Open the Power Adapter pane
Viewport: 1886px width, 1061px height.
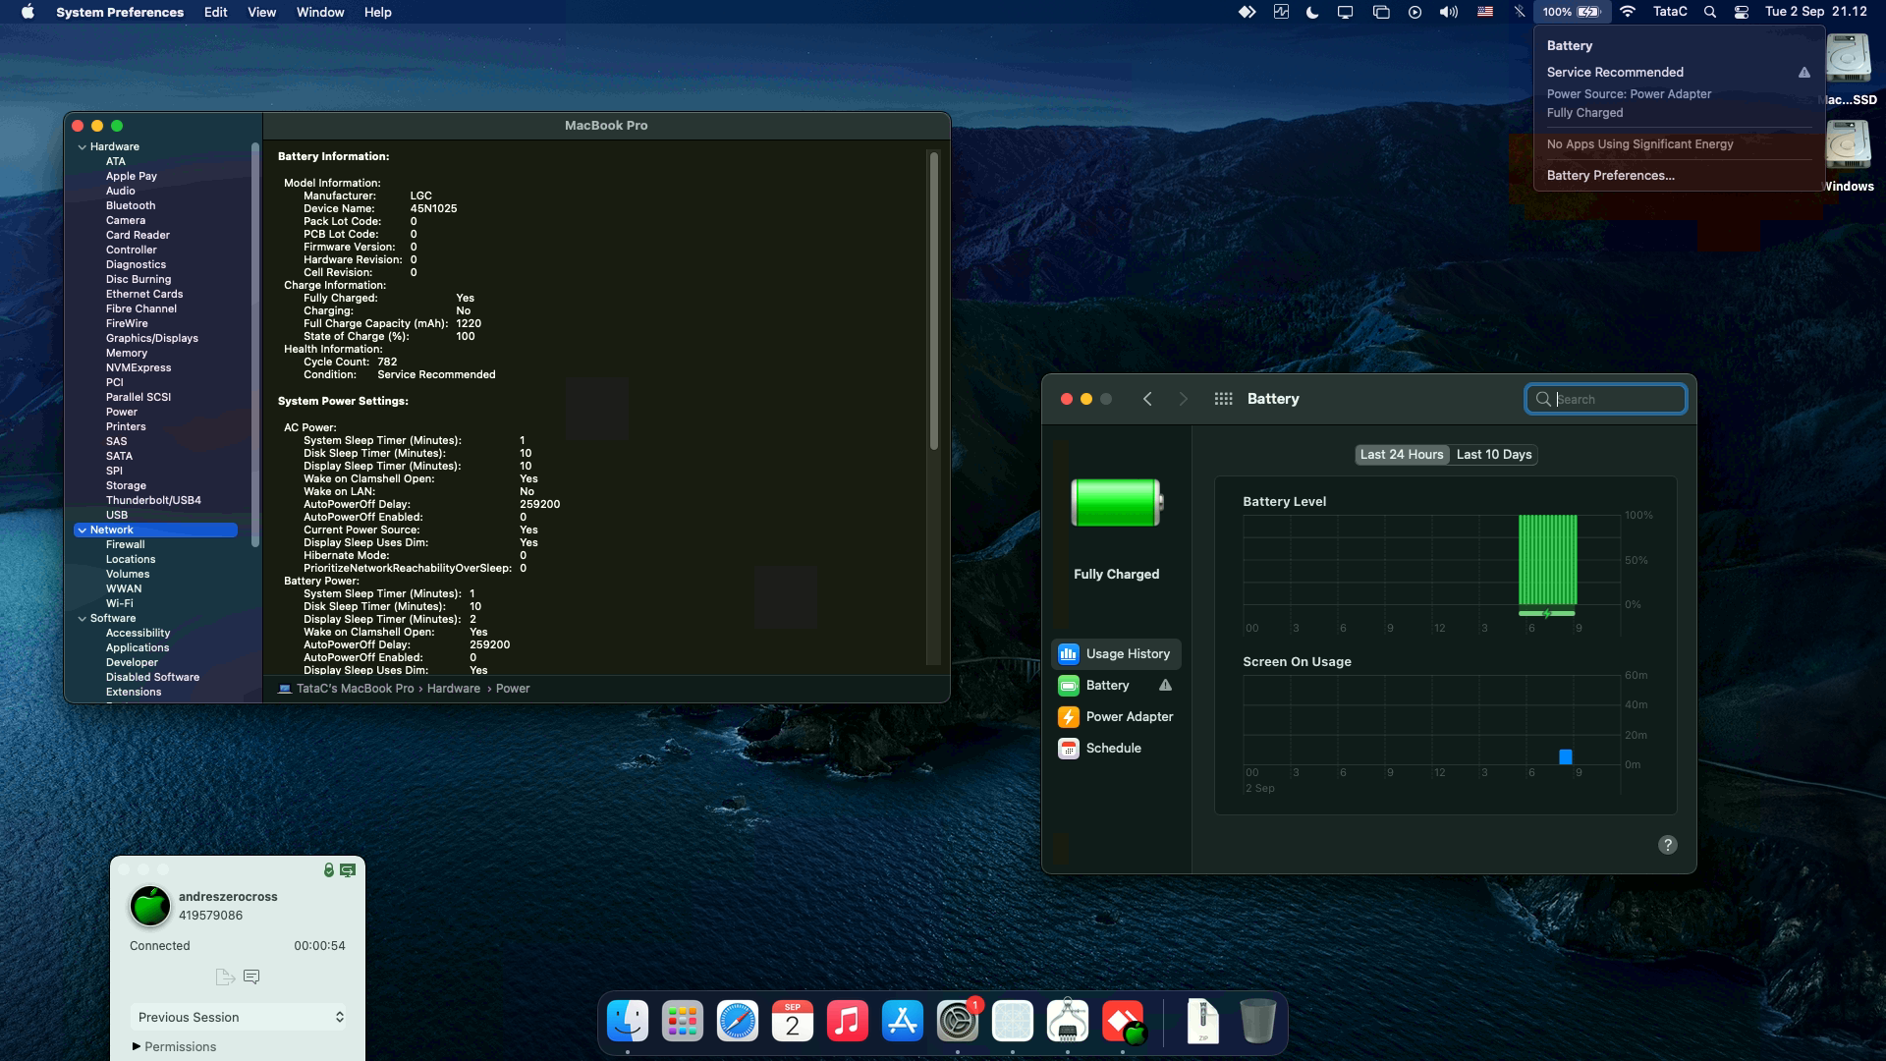coord(1129,717)
